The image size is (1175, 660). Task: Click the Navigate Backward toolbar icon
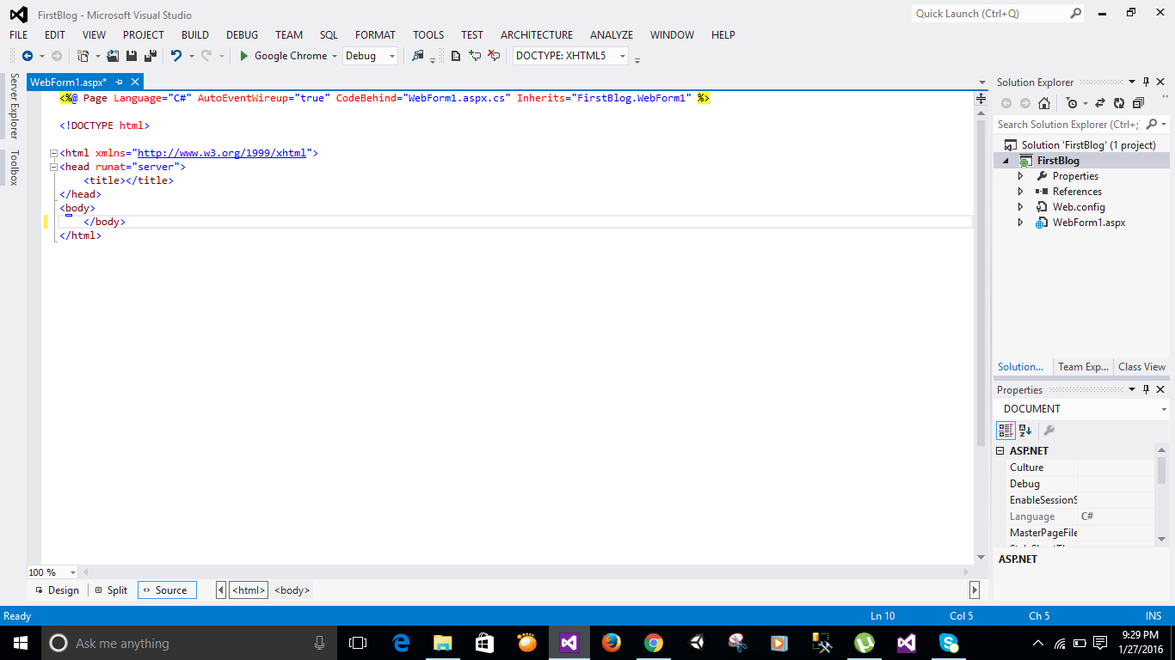[27, 56]
